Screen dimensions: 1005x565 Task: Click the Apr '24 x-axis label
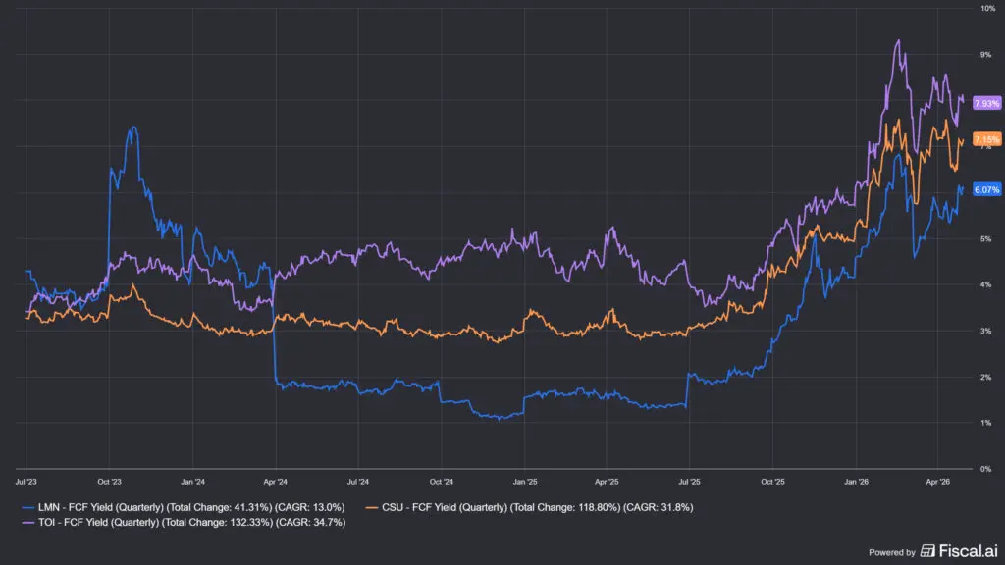tap(275, 482)
